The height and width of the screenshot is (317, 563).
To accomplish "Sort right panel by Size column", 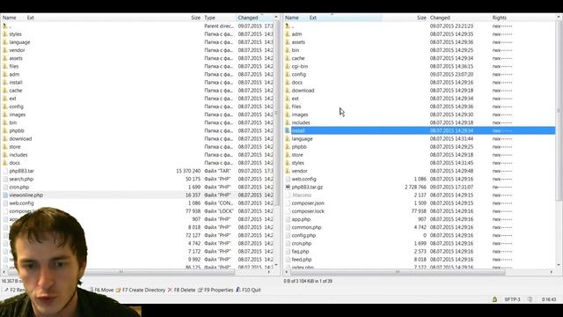I will point(421,18).
